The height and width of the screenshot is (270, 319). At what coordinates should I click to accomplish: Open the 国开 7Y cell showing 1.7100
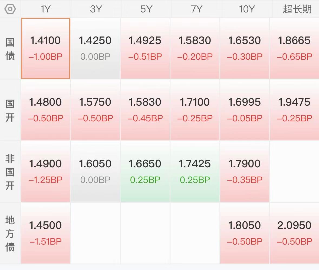(x=195, y=110)
